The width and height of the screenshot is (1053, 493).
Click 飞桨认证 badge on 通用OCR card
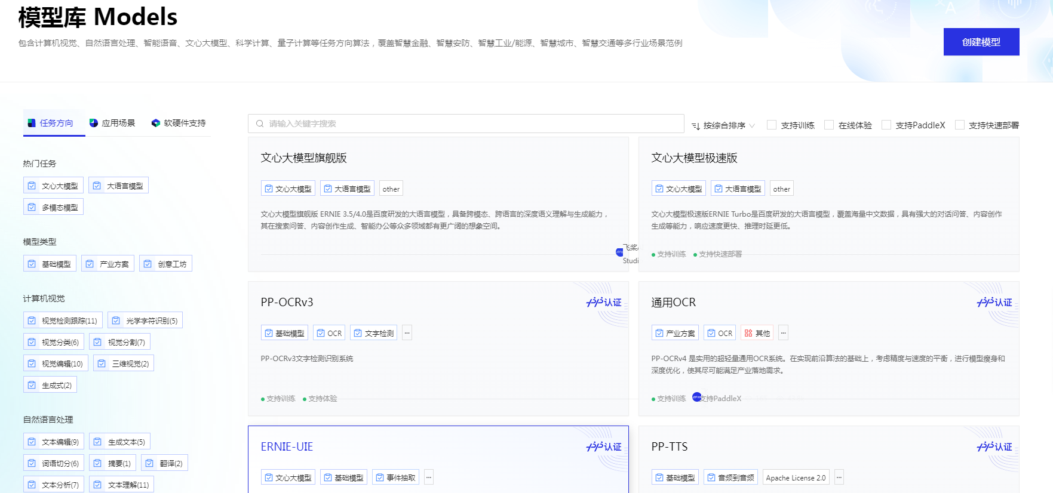click(994, 303)
